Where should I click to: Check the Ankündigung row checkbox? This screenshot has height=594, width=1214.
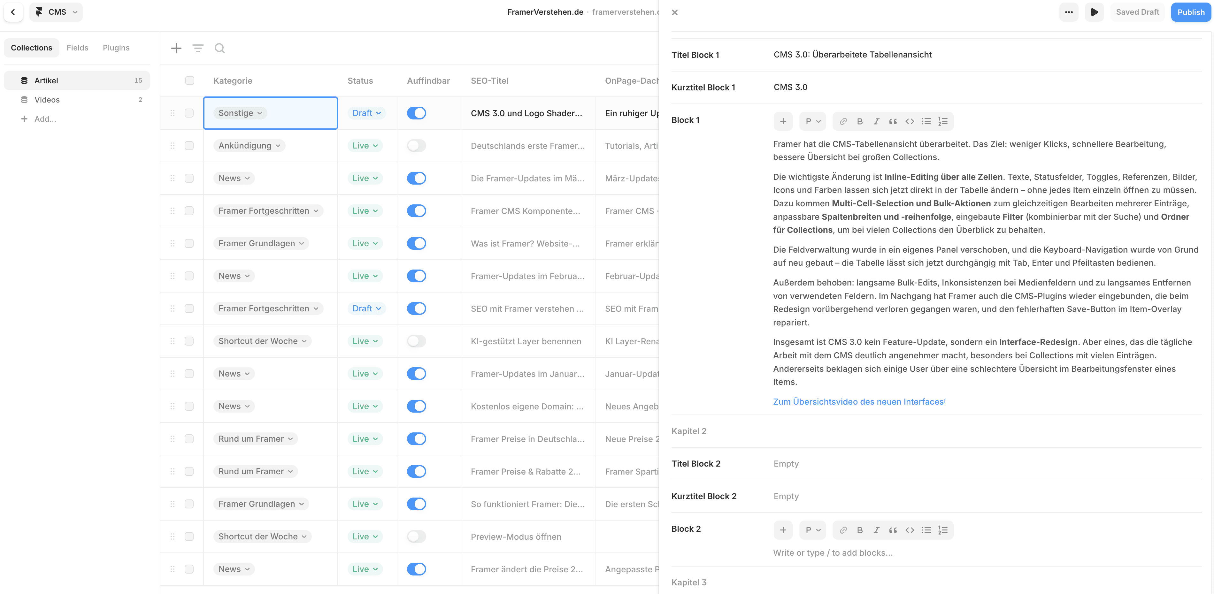[189, 146]
